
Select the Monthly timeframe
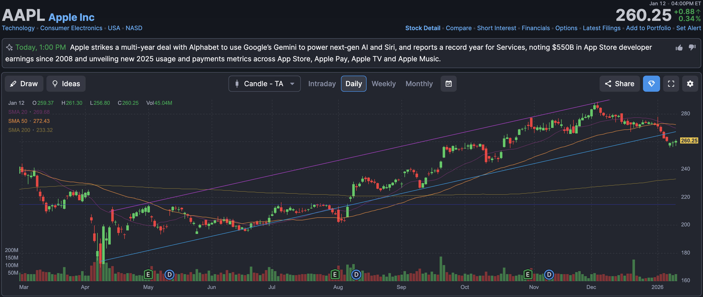(419, 84)
